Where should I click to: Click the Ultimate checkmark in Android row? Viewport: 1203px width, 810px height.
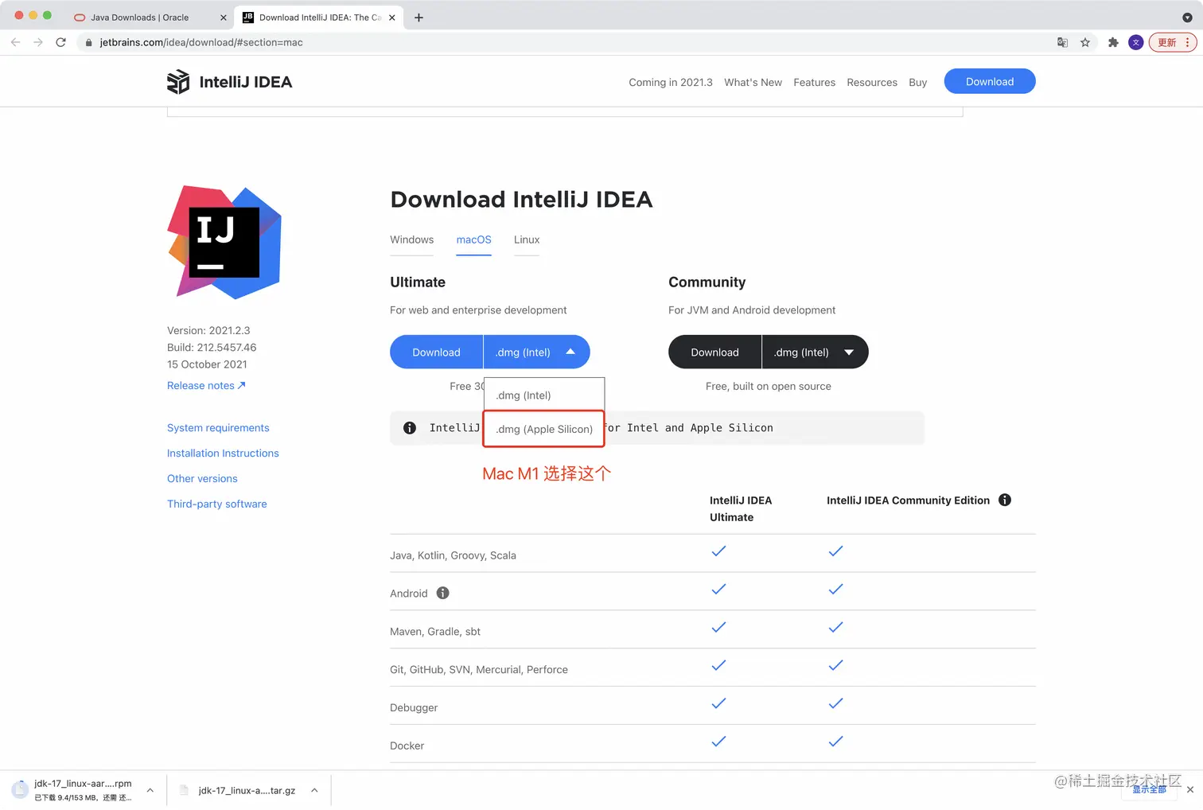[718, 589]
